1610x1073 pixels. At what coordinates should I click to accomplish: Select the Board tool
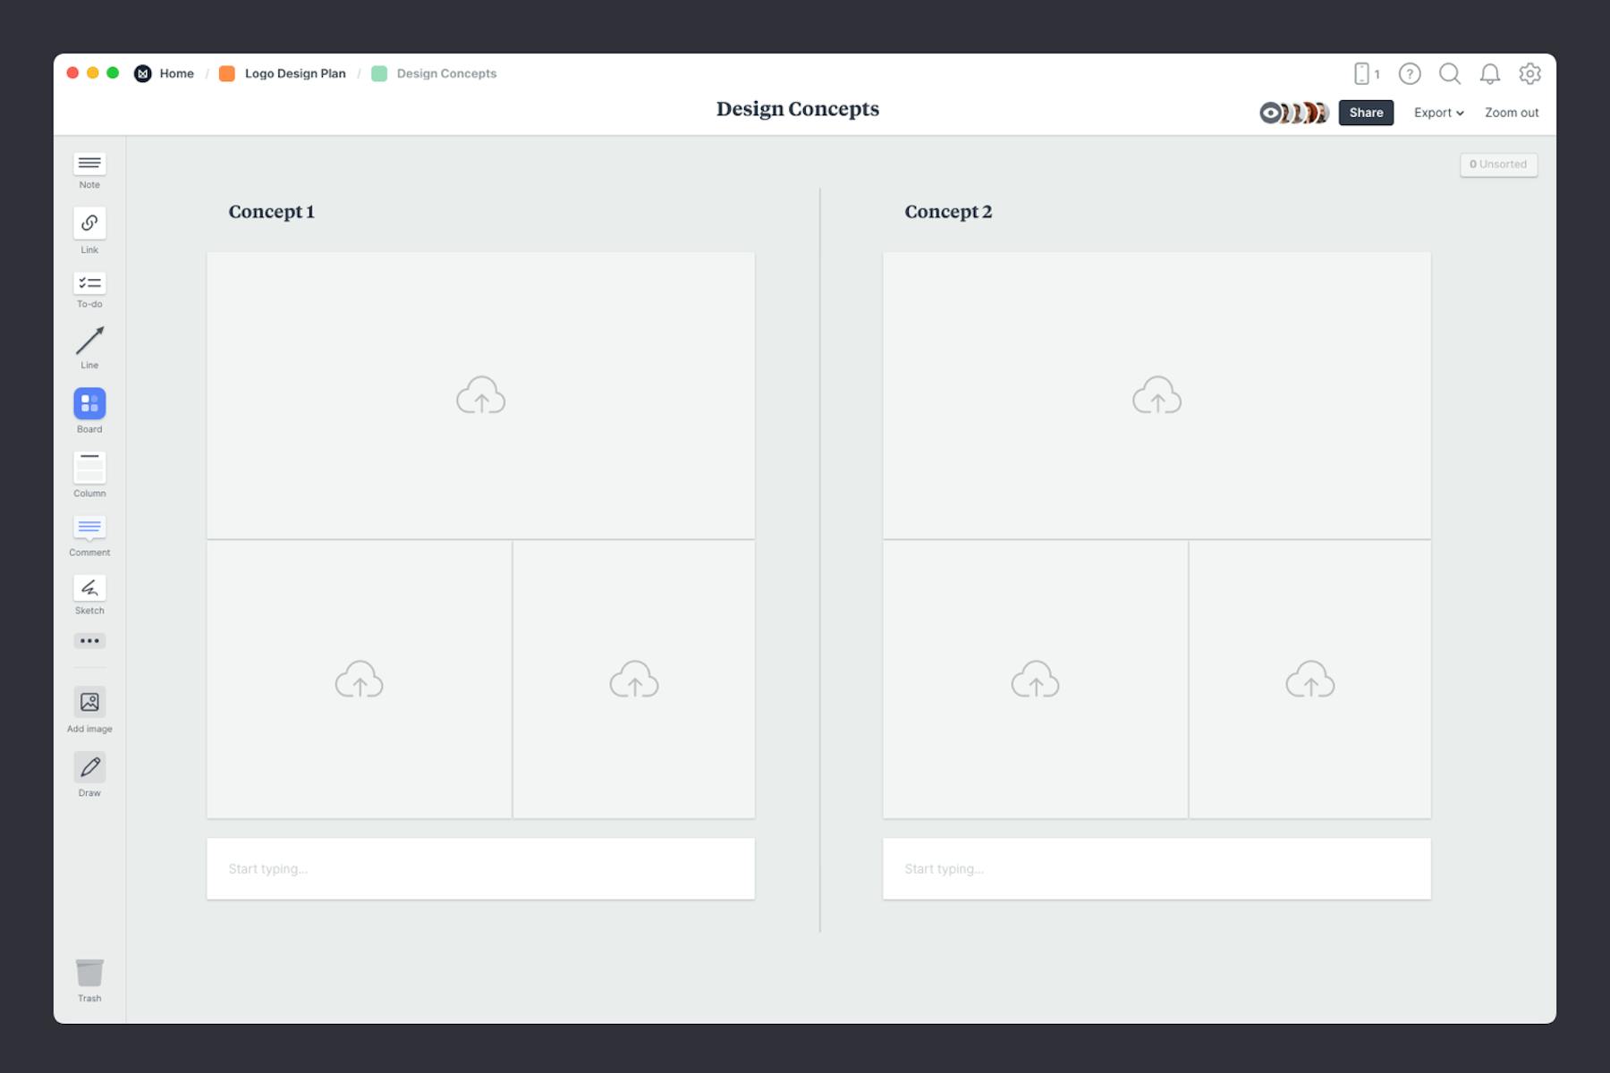pyautogui.click(x=89, y=404)
